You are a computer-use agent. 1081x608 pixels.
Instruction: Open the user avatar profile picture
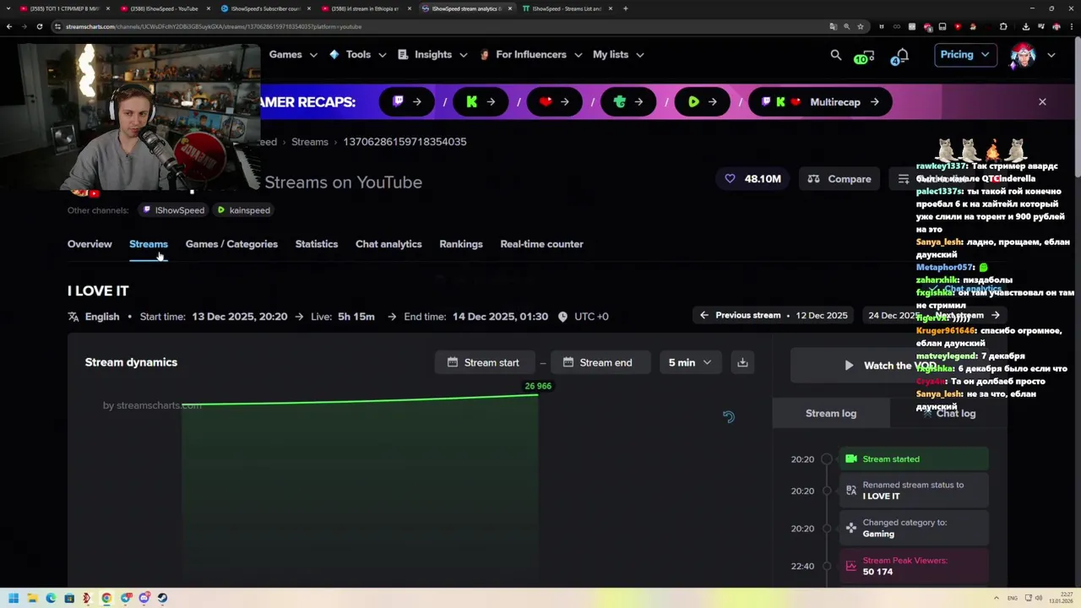[x=1023, y=55]
